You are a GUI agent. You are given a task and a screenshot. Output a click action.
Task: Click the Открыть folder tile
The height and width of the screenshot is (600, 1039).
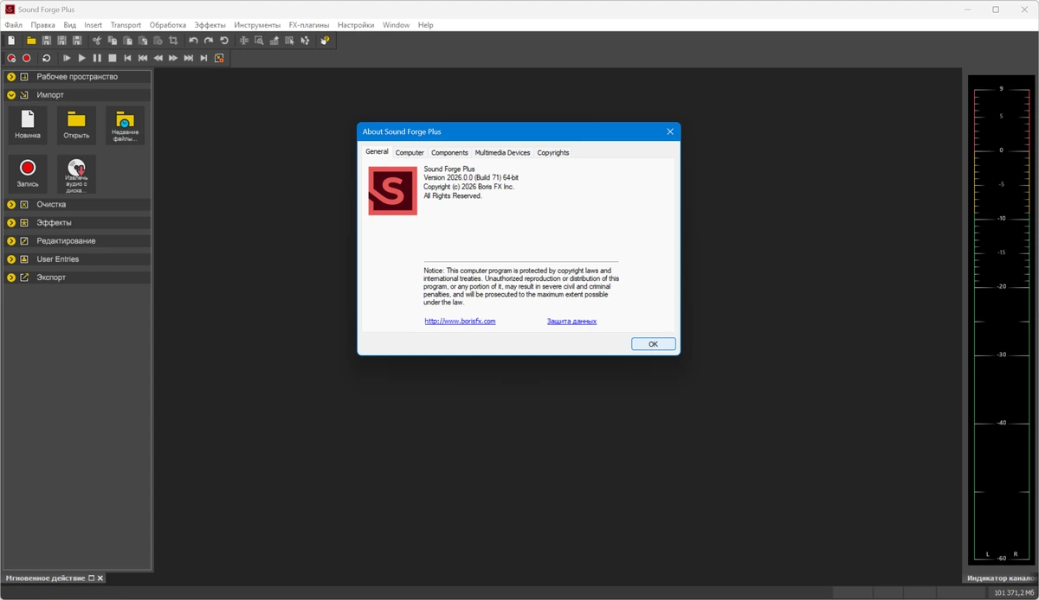click(x=76, y=125)
